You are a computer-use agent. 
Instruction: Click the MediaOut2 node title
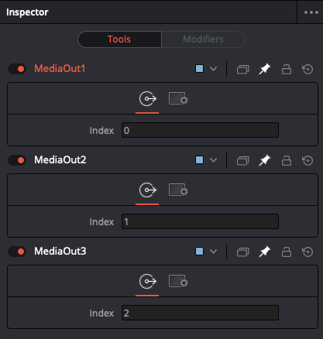tap(60, 160)
